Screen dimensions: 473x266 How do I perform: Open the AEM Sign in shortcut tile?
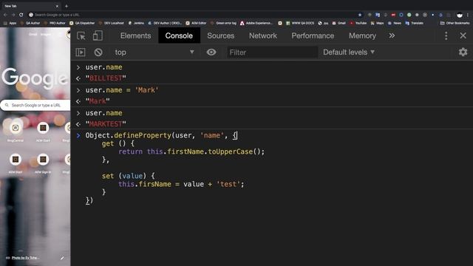[x=43, y=163]
